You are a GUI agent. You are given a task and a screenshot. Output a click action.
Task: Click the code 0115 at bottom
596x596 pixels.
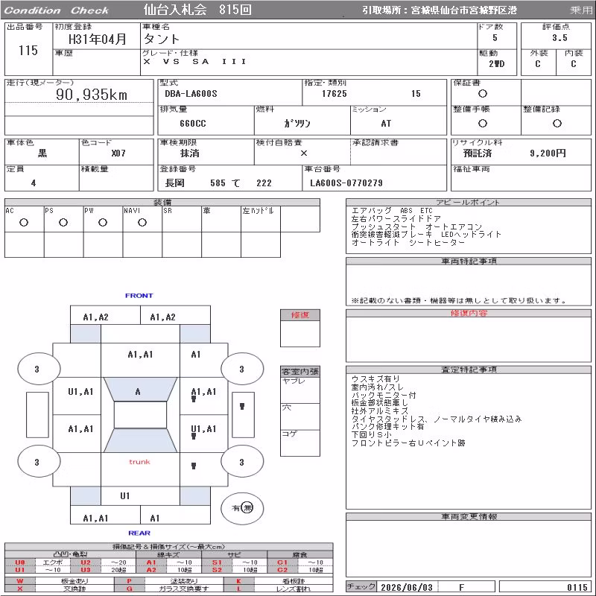(x=577, y=587)
